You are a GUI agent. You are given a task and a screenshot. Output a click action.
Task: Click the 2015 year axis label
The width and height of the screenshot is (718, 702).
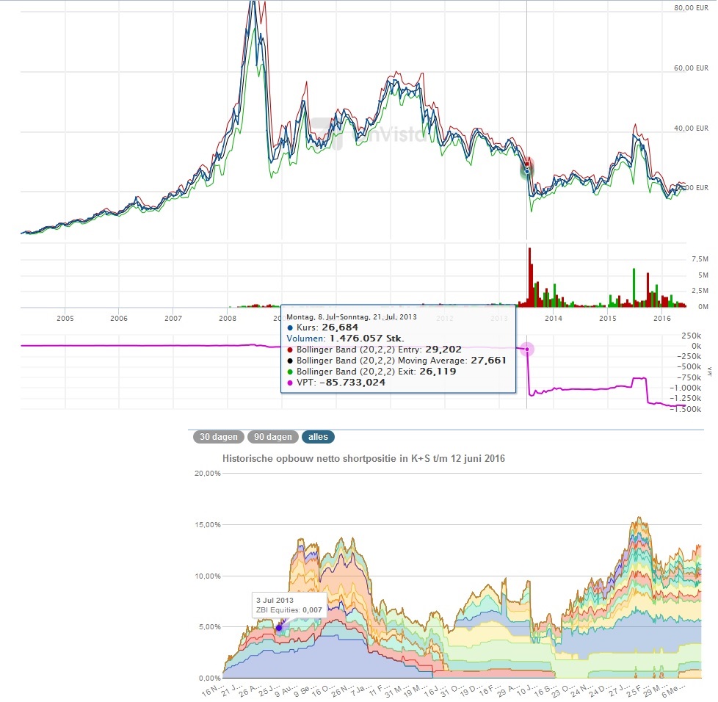click(x=608, y=318)
